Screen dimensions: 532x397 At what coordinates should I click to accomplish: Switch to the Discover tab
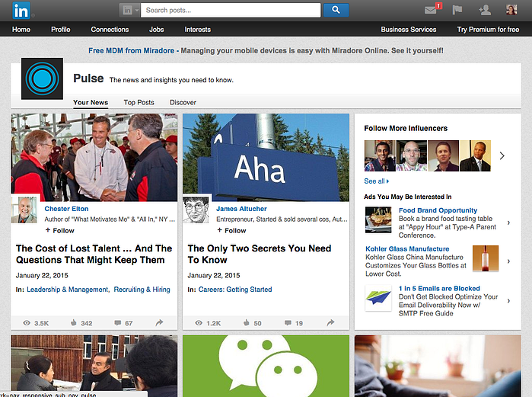pos(183,103)
